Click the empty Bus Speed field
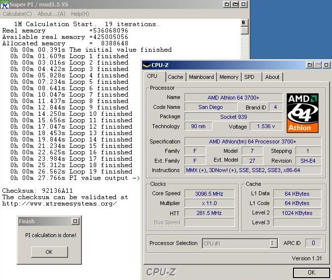 click(209, 222)
